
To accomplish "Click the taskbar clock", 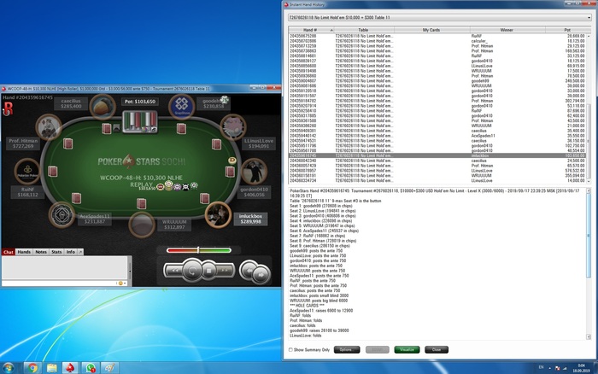I will [x=582, y=368].
